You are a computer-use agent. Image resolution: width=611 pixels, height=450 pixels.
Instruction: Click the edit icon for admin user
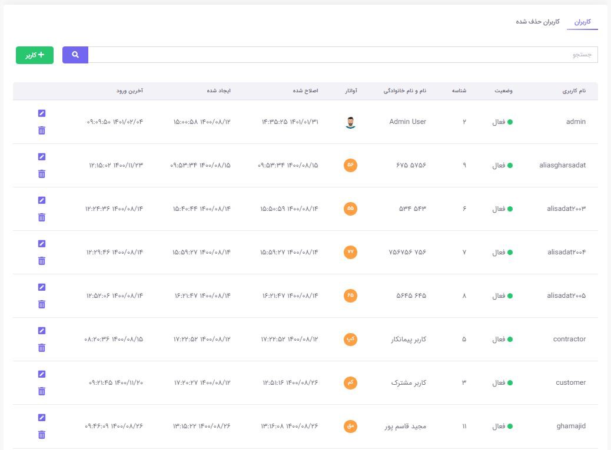(41, 113)
